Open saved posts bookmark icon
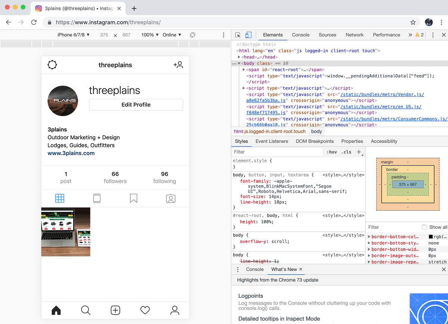The height and width of the screenshot is (324, 448). (x=134, y=198)
